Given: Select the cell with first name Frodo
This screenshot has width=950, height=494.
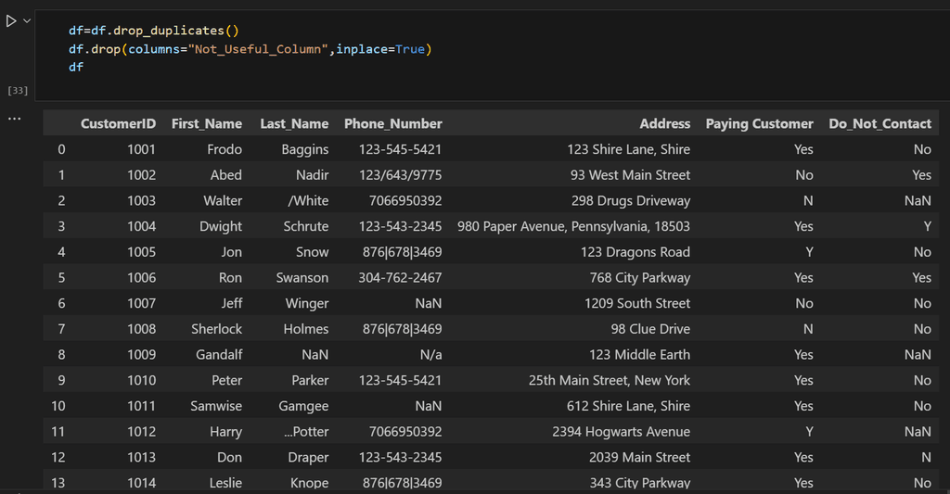Looking at the screenshot, I should (x=225, y=149).
